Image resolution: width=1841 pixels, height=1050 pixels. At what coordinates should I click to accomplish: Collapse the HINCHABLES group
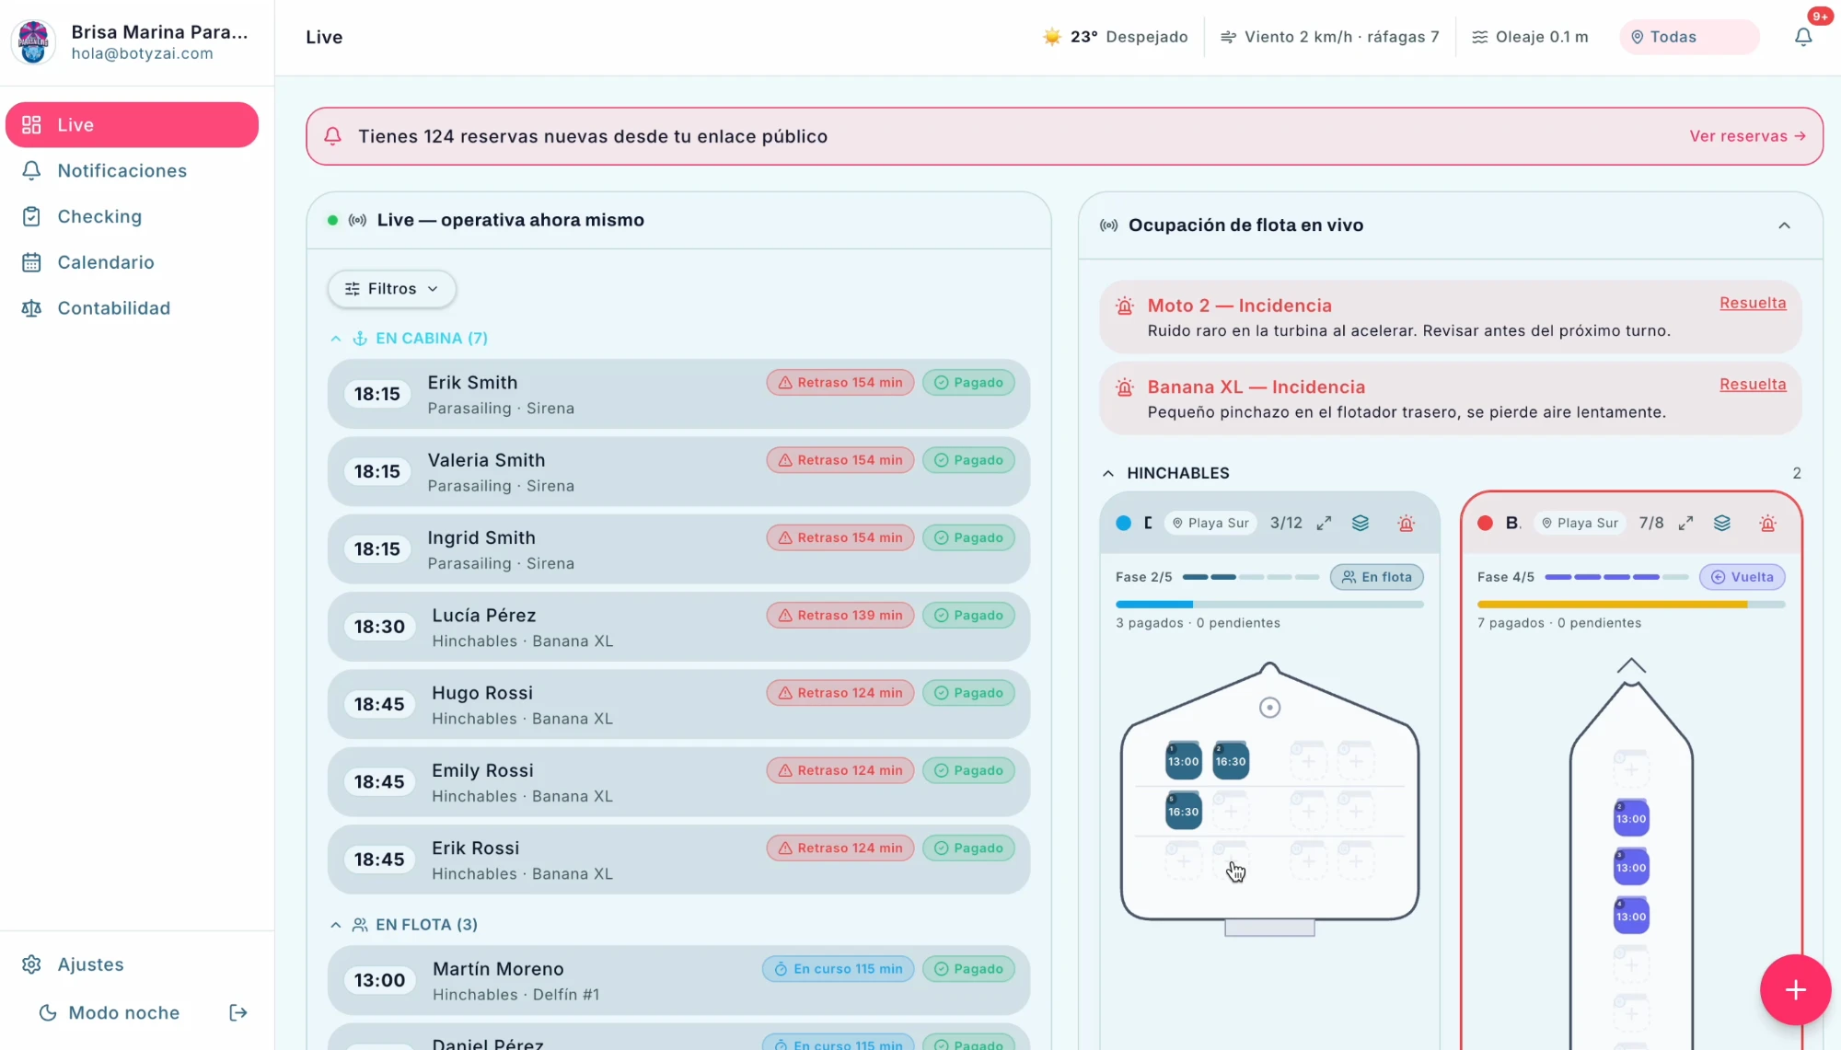(x=1108, y=473)
